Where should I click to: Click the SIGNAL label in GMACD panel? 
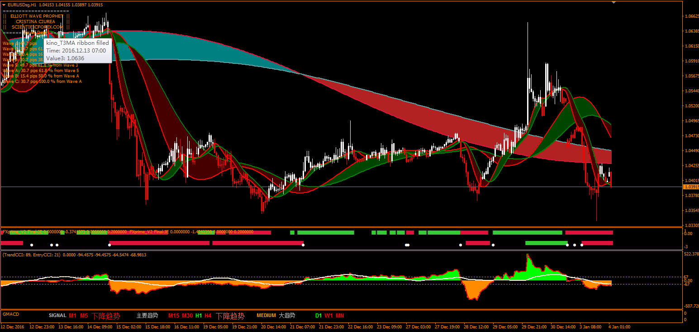click(x=57, y=316)
